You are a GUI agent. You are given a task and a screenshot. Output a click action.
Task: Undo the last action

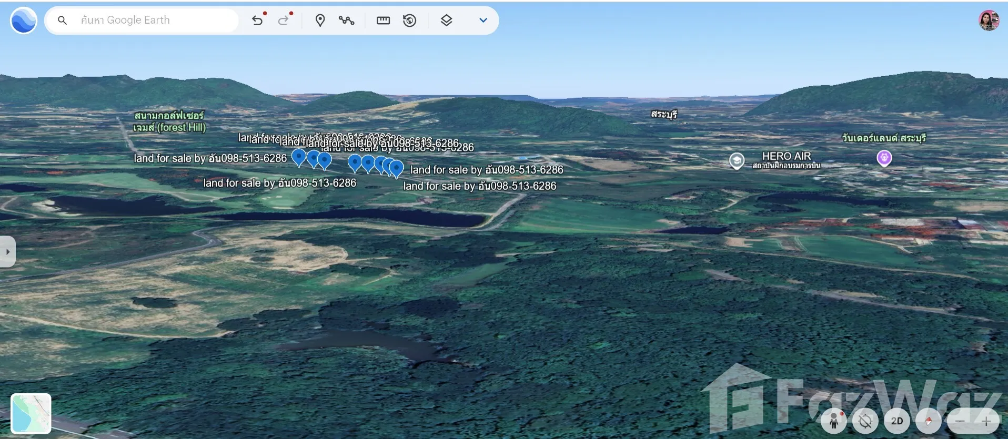257,21
